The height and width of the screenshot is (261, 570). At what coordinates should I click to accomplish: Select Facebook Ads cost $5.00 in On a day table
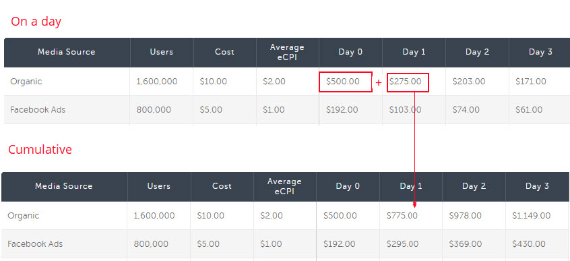coord(211,109)
